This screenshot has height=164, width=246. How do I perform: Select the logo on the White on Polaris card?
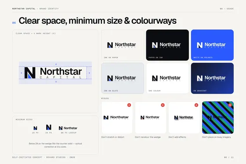[x=211, y=45]
